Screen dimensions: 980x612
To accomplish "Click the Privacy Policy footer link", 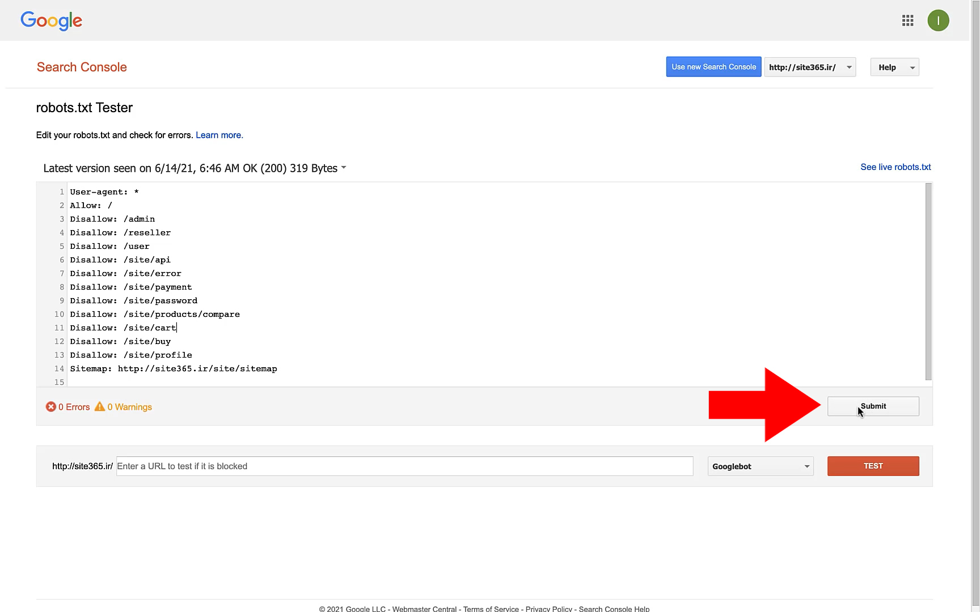I will (548, 609).
